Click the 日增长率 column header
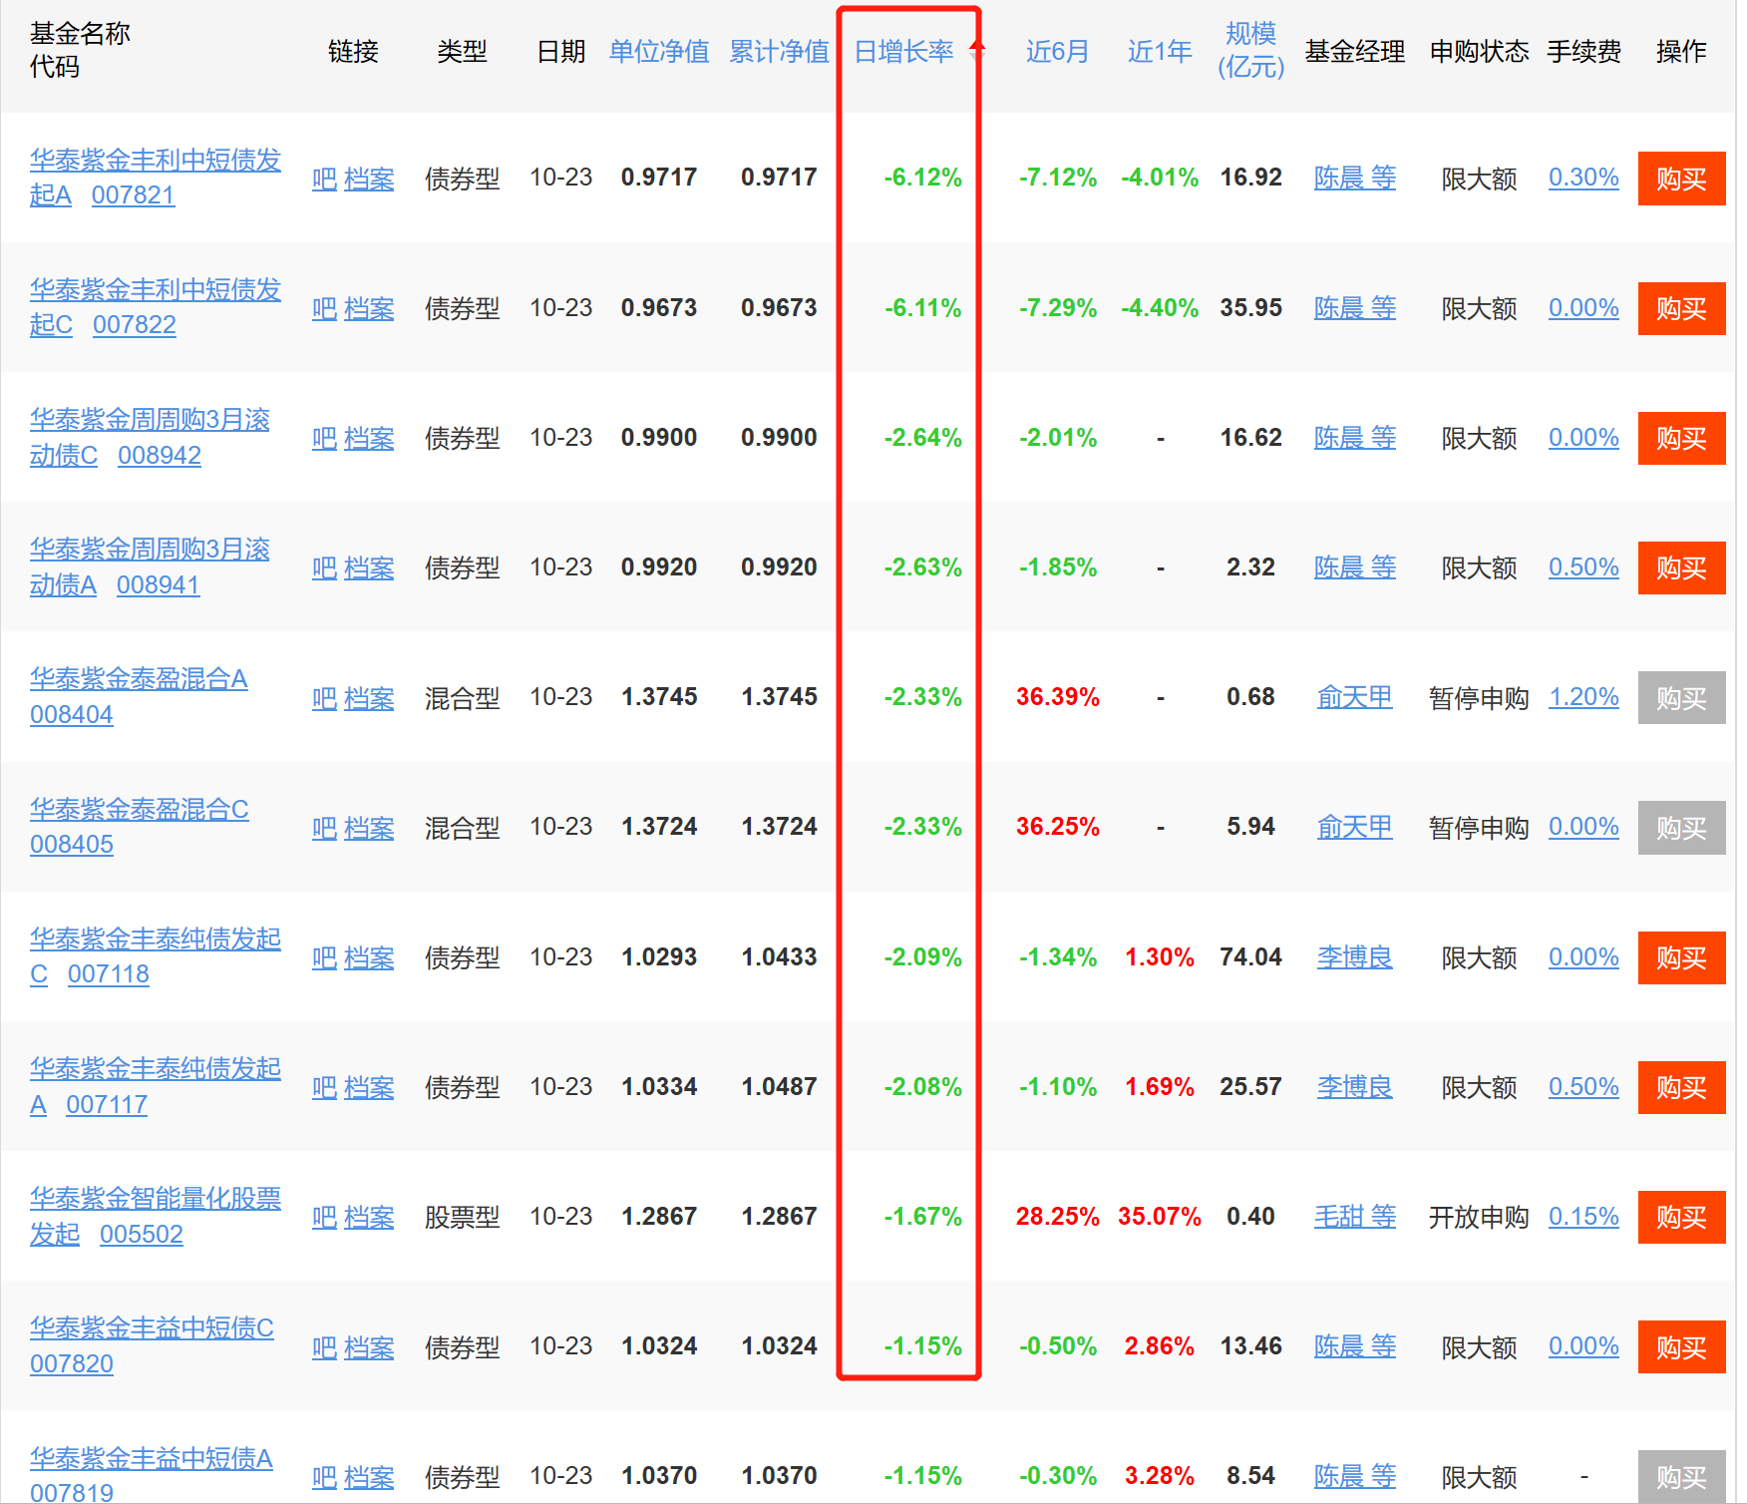Image resolution: width=1747 pixels, height=1504 pixels. (904, 51)
